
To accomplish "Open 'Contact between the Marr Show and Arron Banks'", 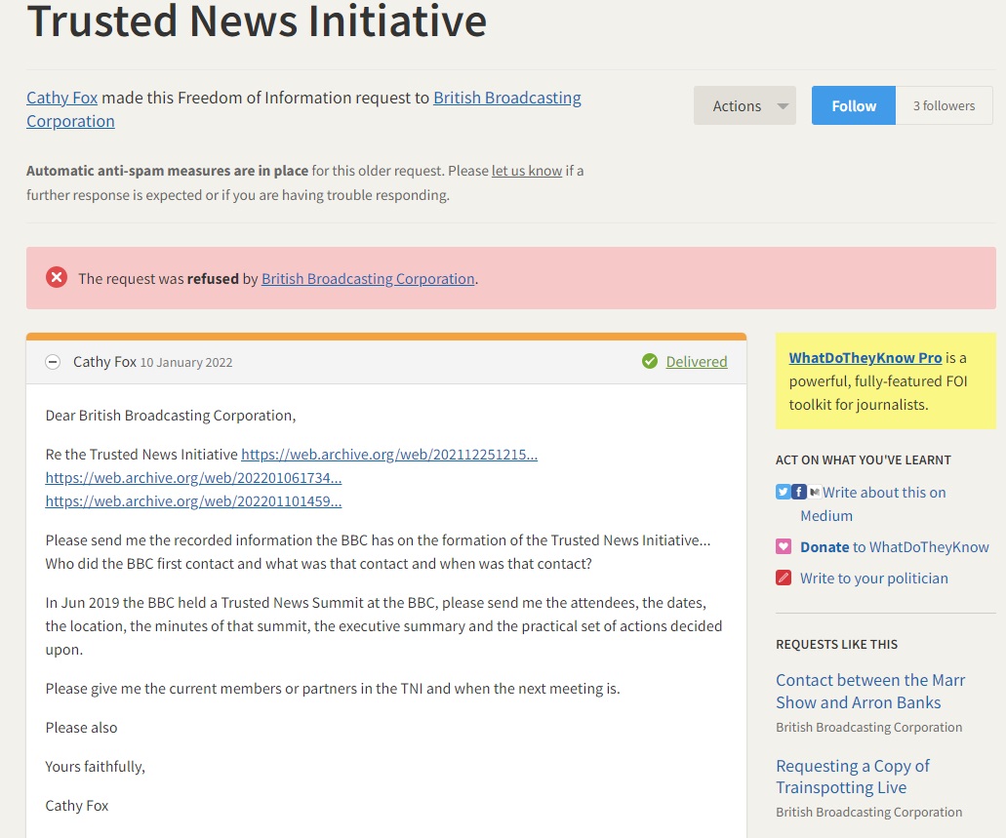I will (870, 691).
